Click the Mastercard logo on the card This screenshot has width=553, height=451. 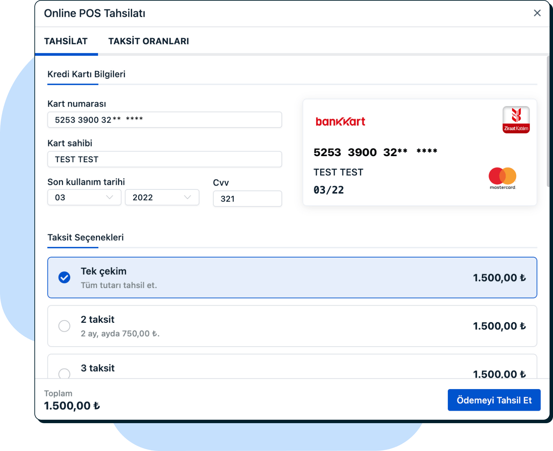(502, 177)
